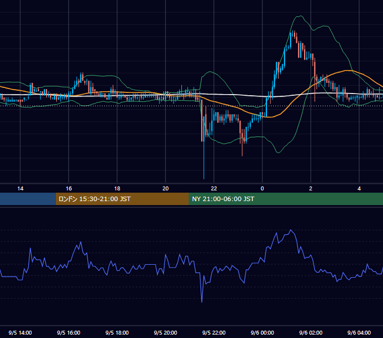
Task: Click the blue session bar before London
Action: pos(28,199)
